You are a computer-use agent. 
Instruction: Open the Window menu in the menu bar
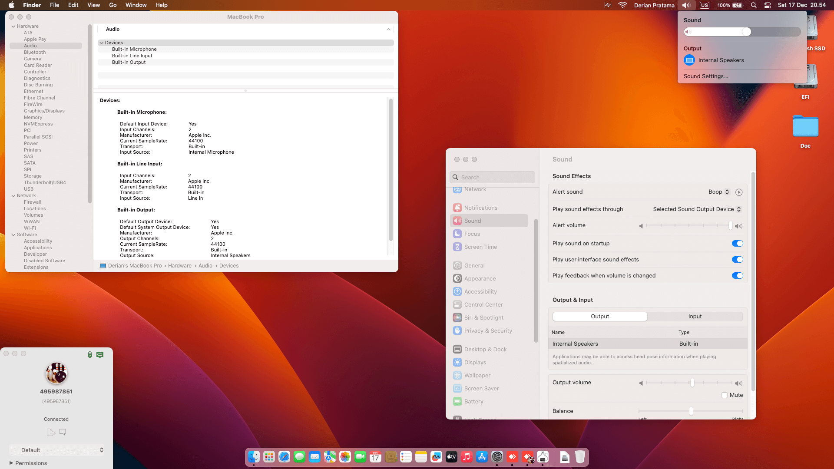(x=136, y=5)
